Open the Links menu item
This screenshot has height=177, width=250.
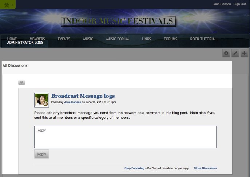[x=146, y=39]
